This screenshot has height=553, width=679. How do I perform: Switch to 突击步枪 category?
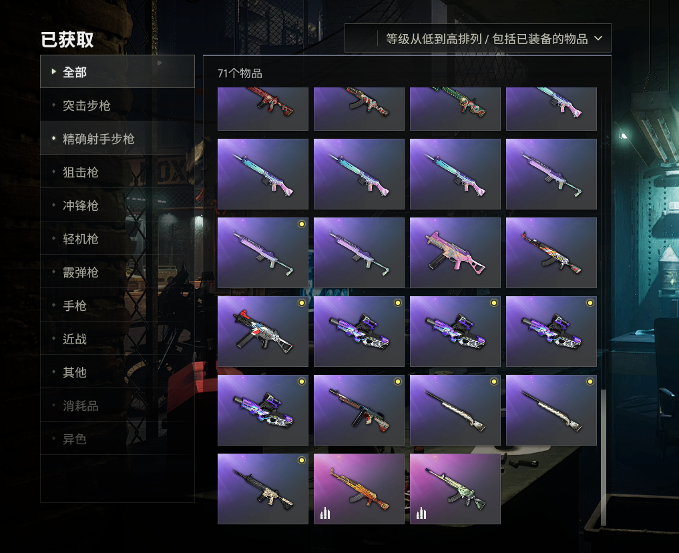118,105
